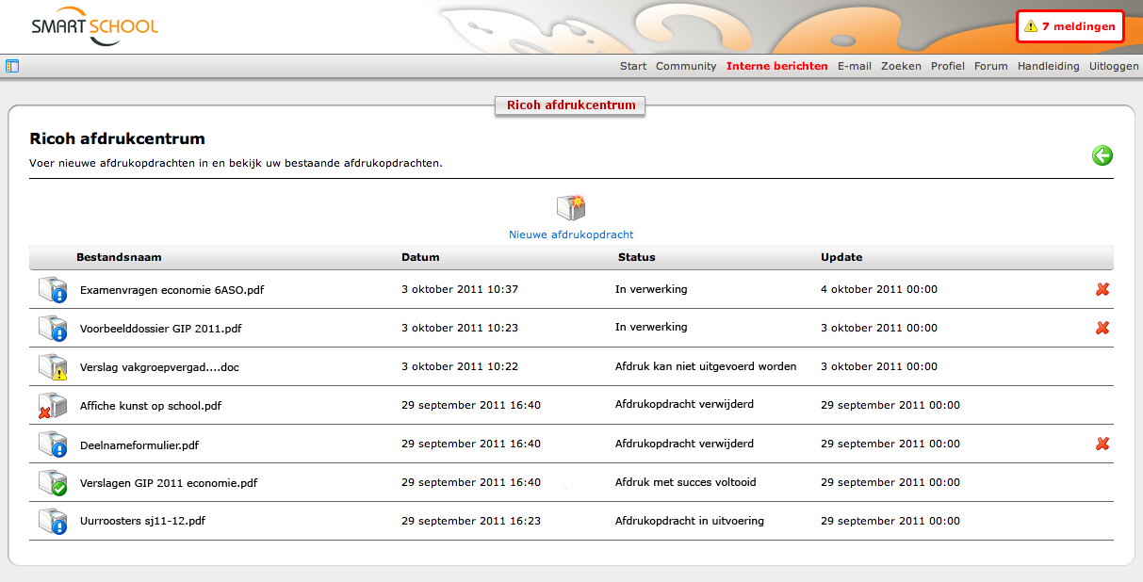The height and width of the screenshot is (582, 1143).
Task: Click the Update column header
Action: pyautogui.click(x=841, y=257)
